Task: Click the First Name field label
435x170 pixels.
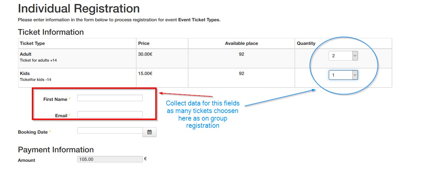Action: [x=55, y=99]
